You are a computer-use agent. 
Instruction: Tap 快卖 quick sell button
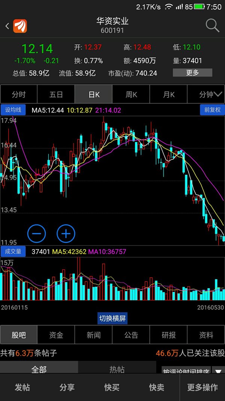(157, 387)
